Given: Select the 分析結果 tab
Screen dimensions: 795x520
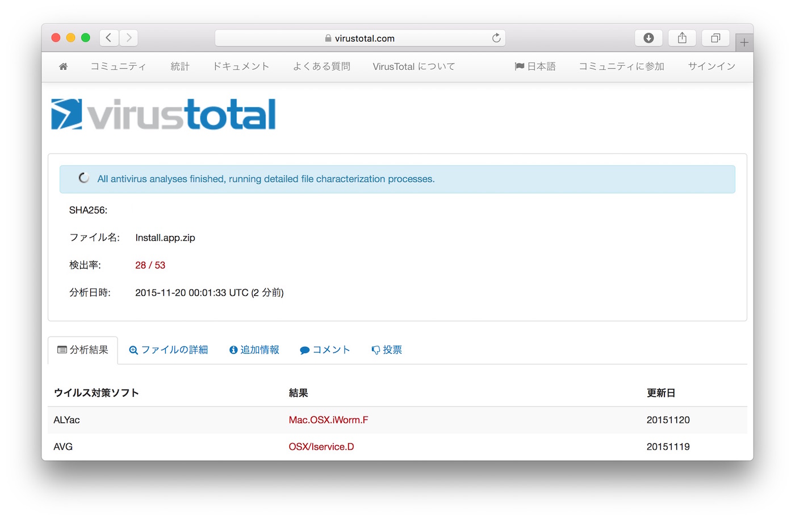Looking at the screenshot, I should click(x=83, y=350).
